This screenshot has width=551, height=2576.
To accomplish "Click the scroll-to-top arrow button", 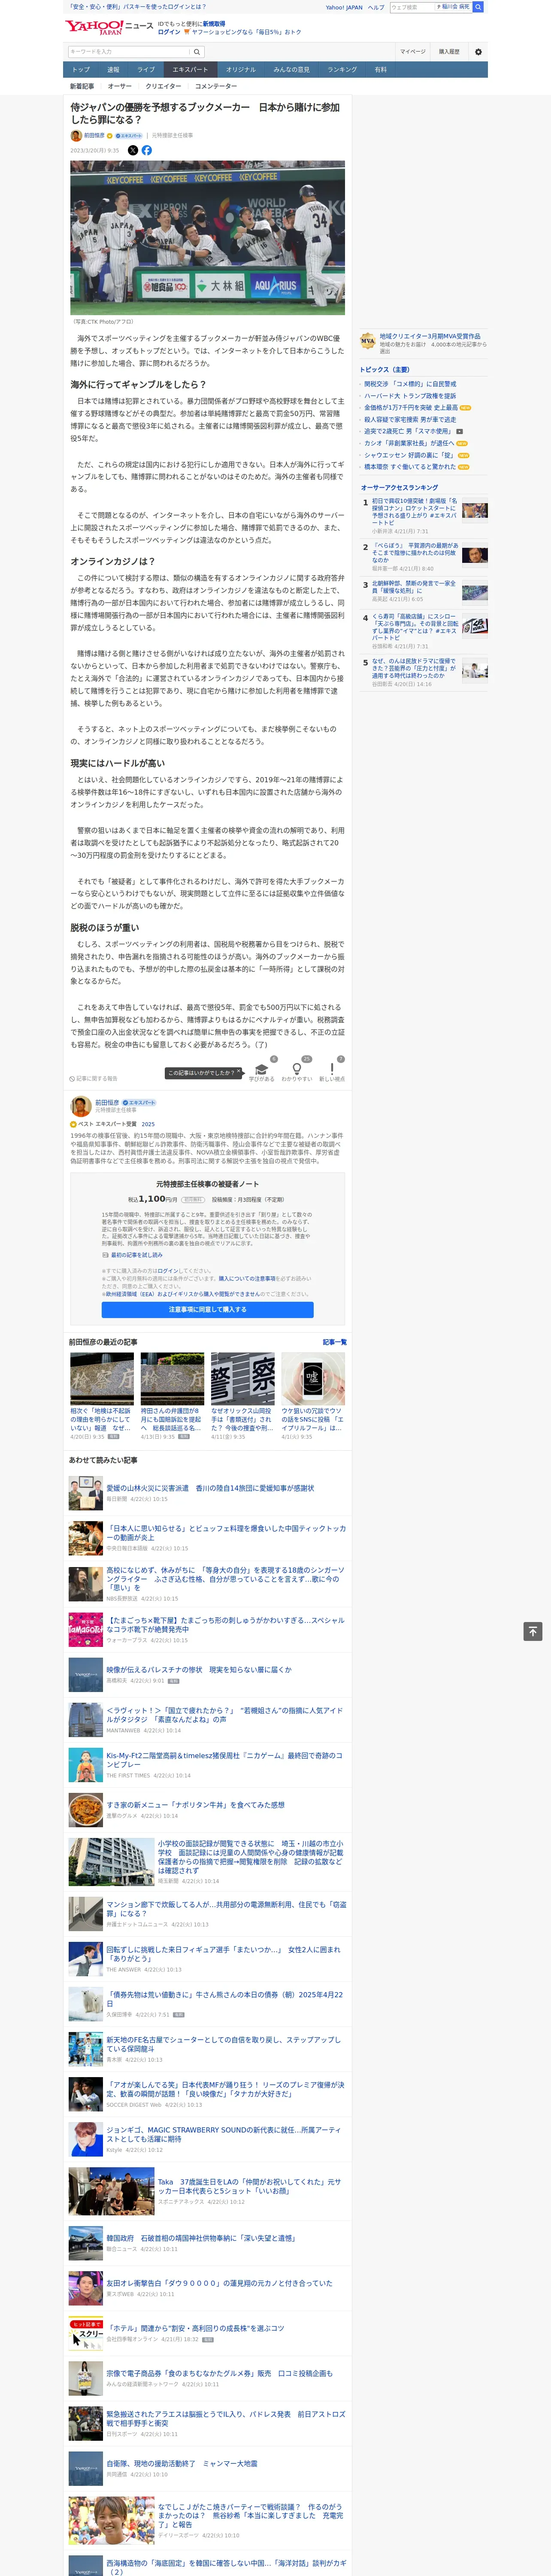I will 533,1631.
